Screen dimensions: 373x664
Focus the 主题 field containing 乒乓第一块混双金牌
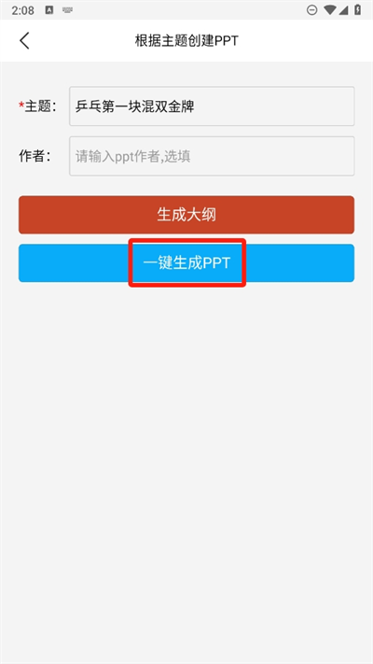pyautogui.click(x=212, y=106)
